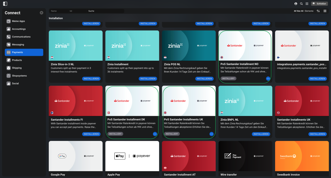The width and height of the screenshot is (331, 178).
Task: Click Installiert badge on PoS Santander Installment DK
Action: pyautogui.click(x=115, y=134)
